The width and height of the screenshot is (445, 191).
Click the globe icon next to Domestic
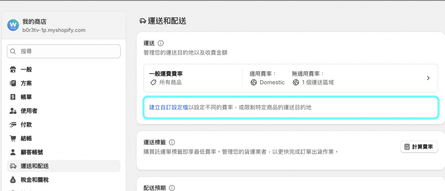254,82
